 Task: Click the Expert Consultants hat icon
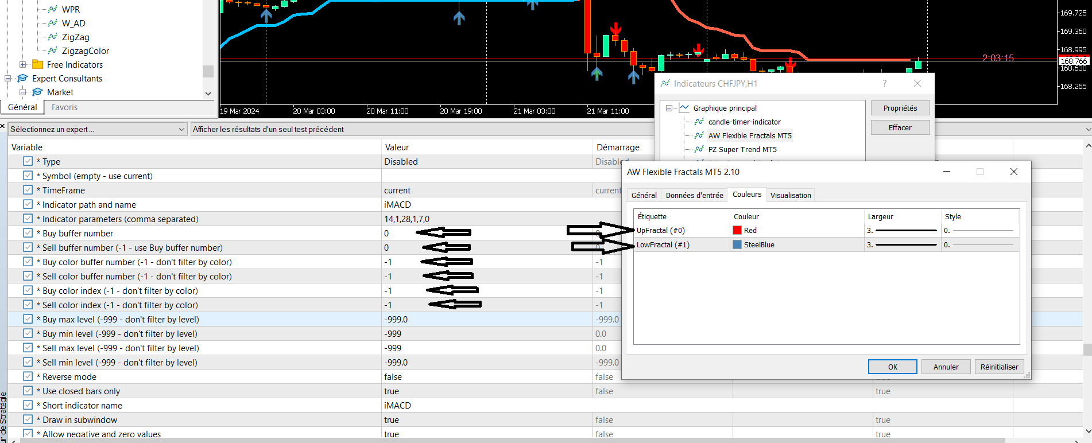(x=23, y=78)
